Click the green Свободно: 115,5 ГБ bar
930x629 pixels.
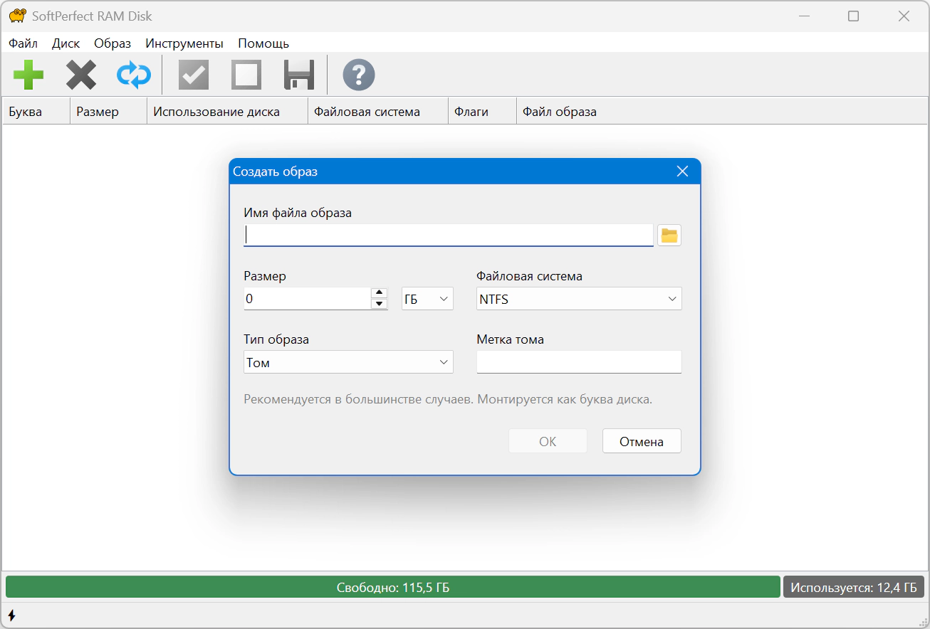(x=393, y=587)
